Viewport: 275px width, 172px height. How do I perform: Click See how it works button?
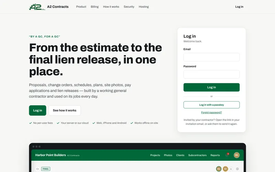pyautogui.click(x=65, y=110)
